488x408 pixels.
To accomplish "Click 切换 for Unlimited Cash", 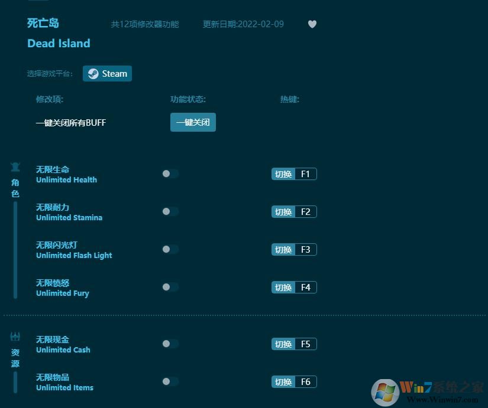I will click(x=283, y=344).
